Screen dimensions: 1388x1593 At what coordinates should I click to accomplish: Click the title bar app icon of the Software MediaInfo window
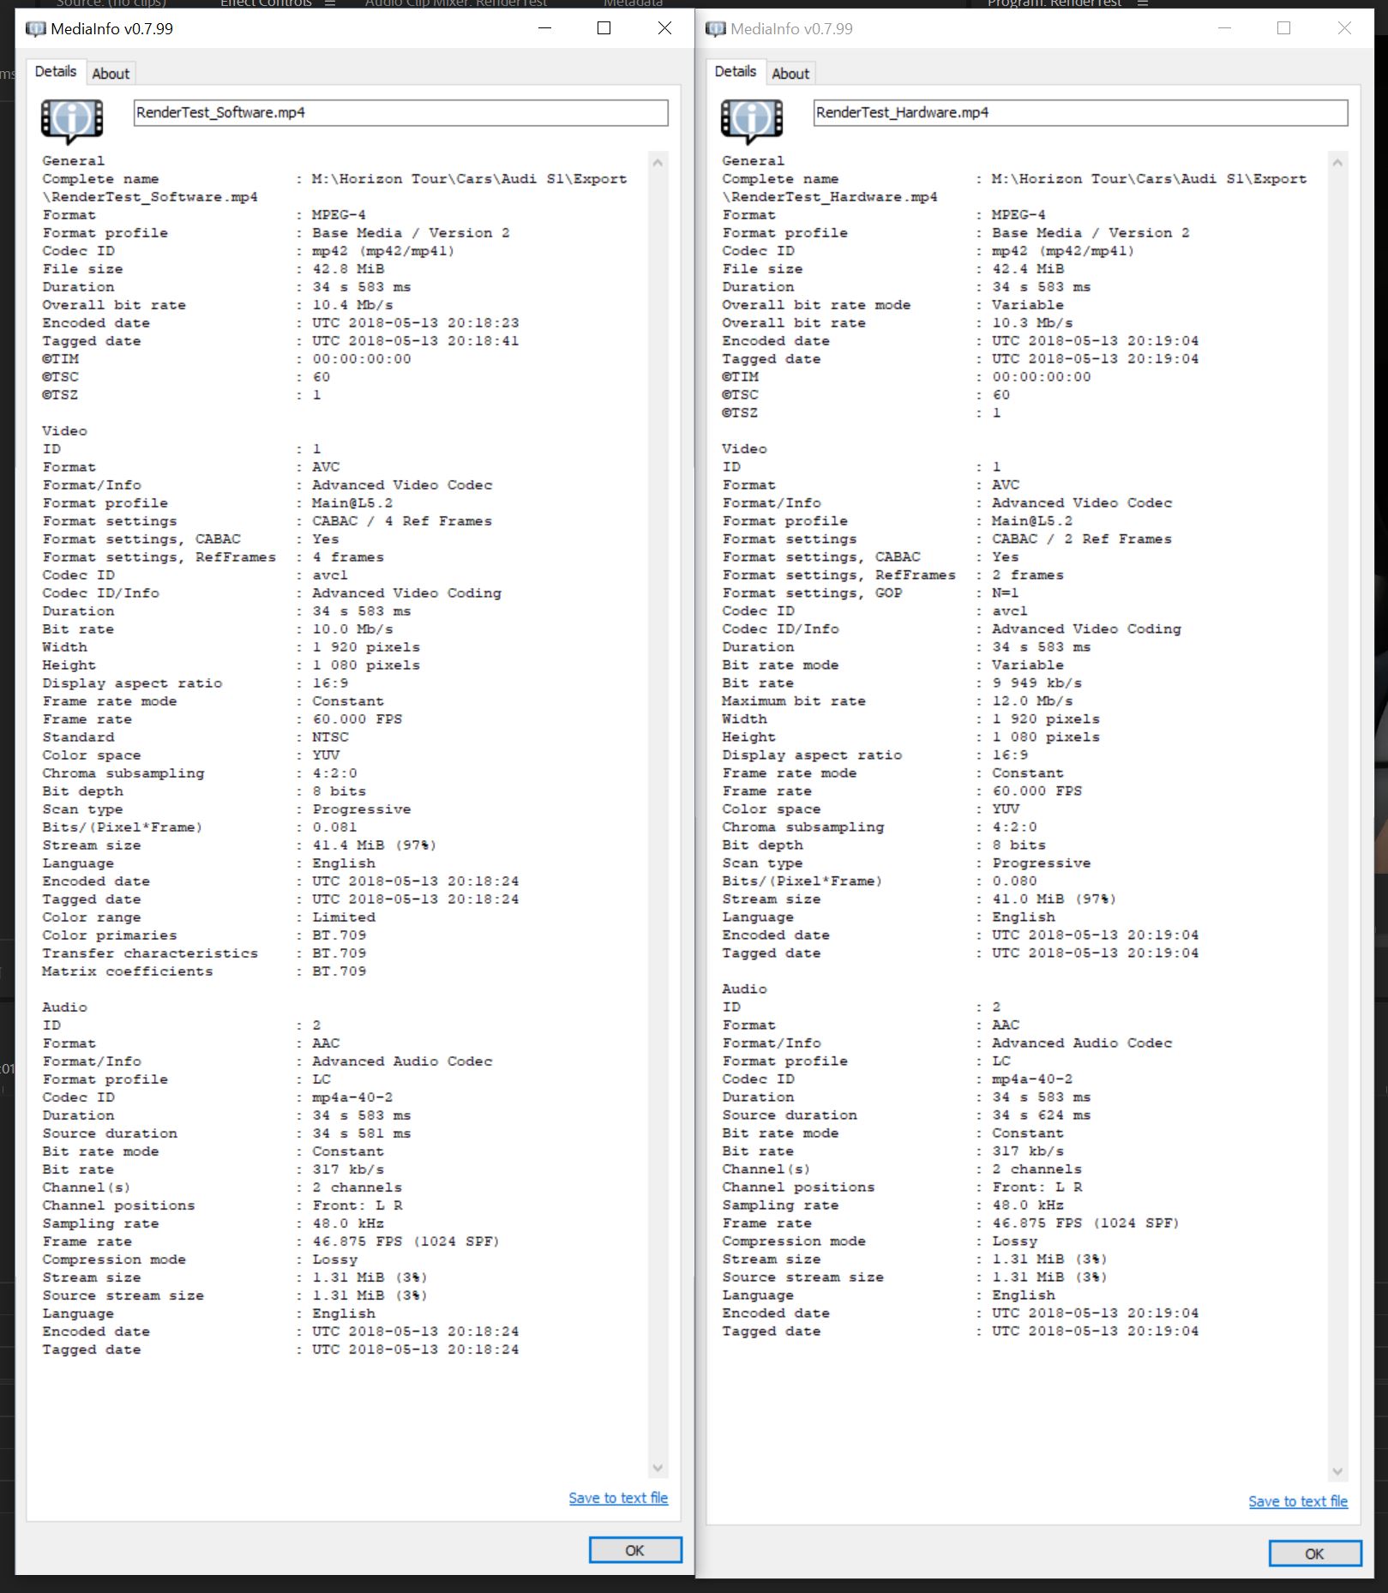click(x=36, y=29)
